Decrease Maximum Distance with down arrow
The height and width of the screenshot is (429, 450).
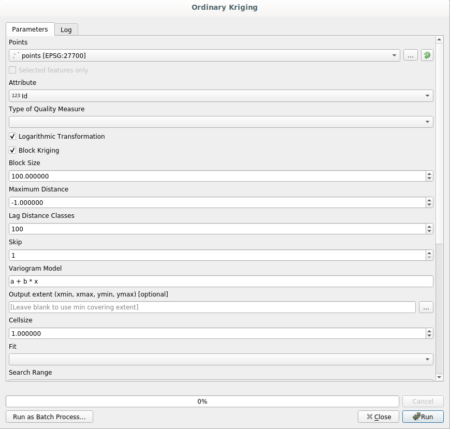pyautogui.click(x=429, y=205)
